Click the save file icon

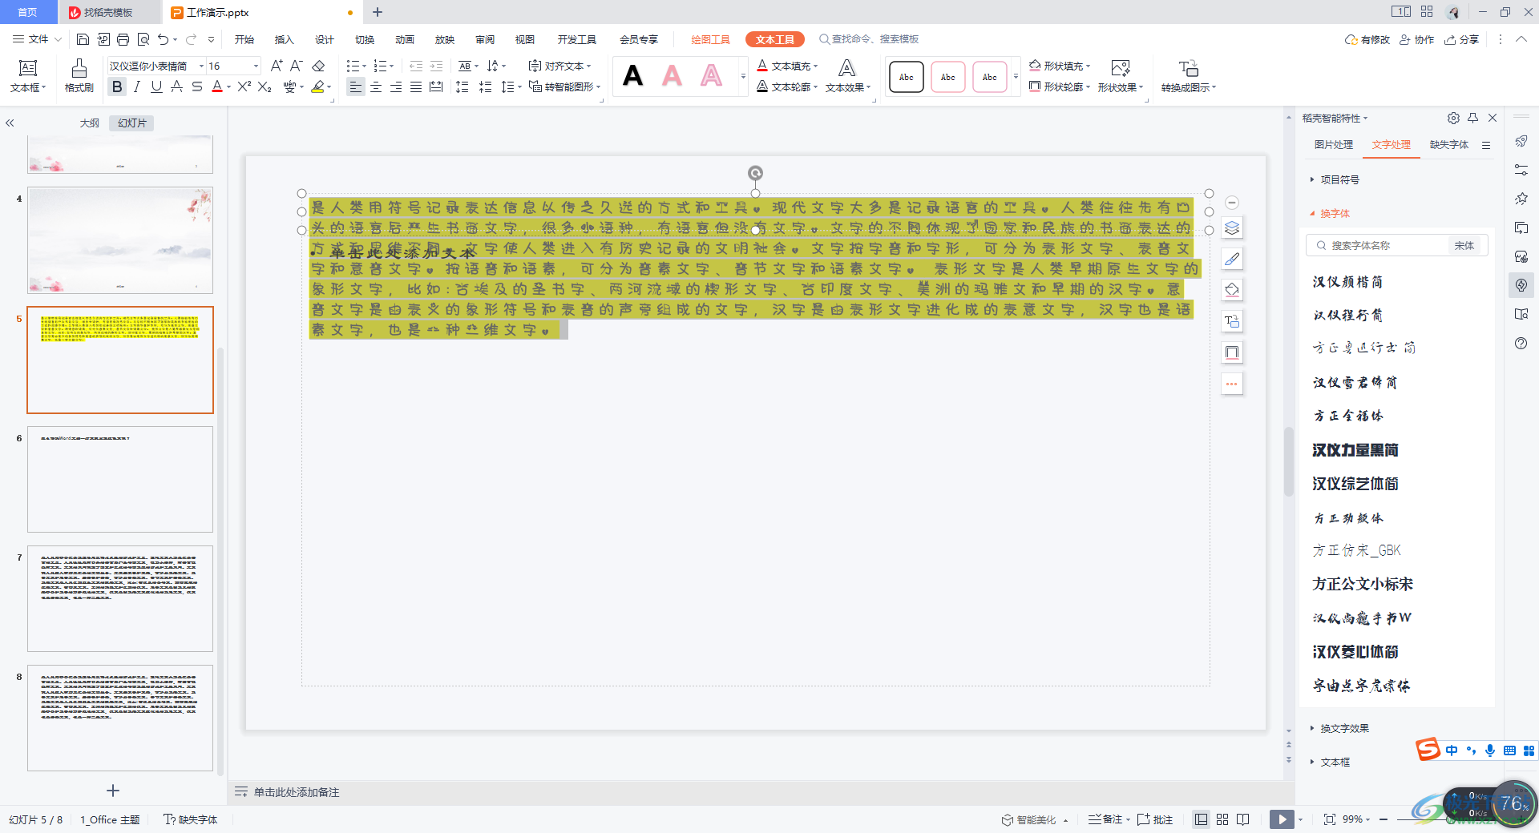(83, 39)
